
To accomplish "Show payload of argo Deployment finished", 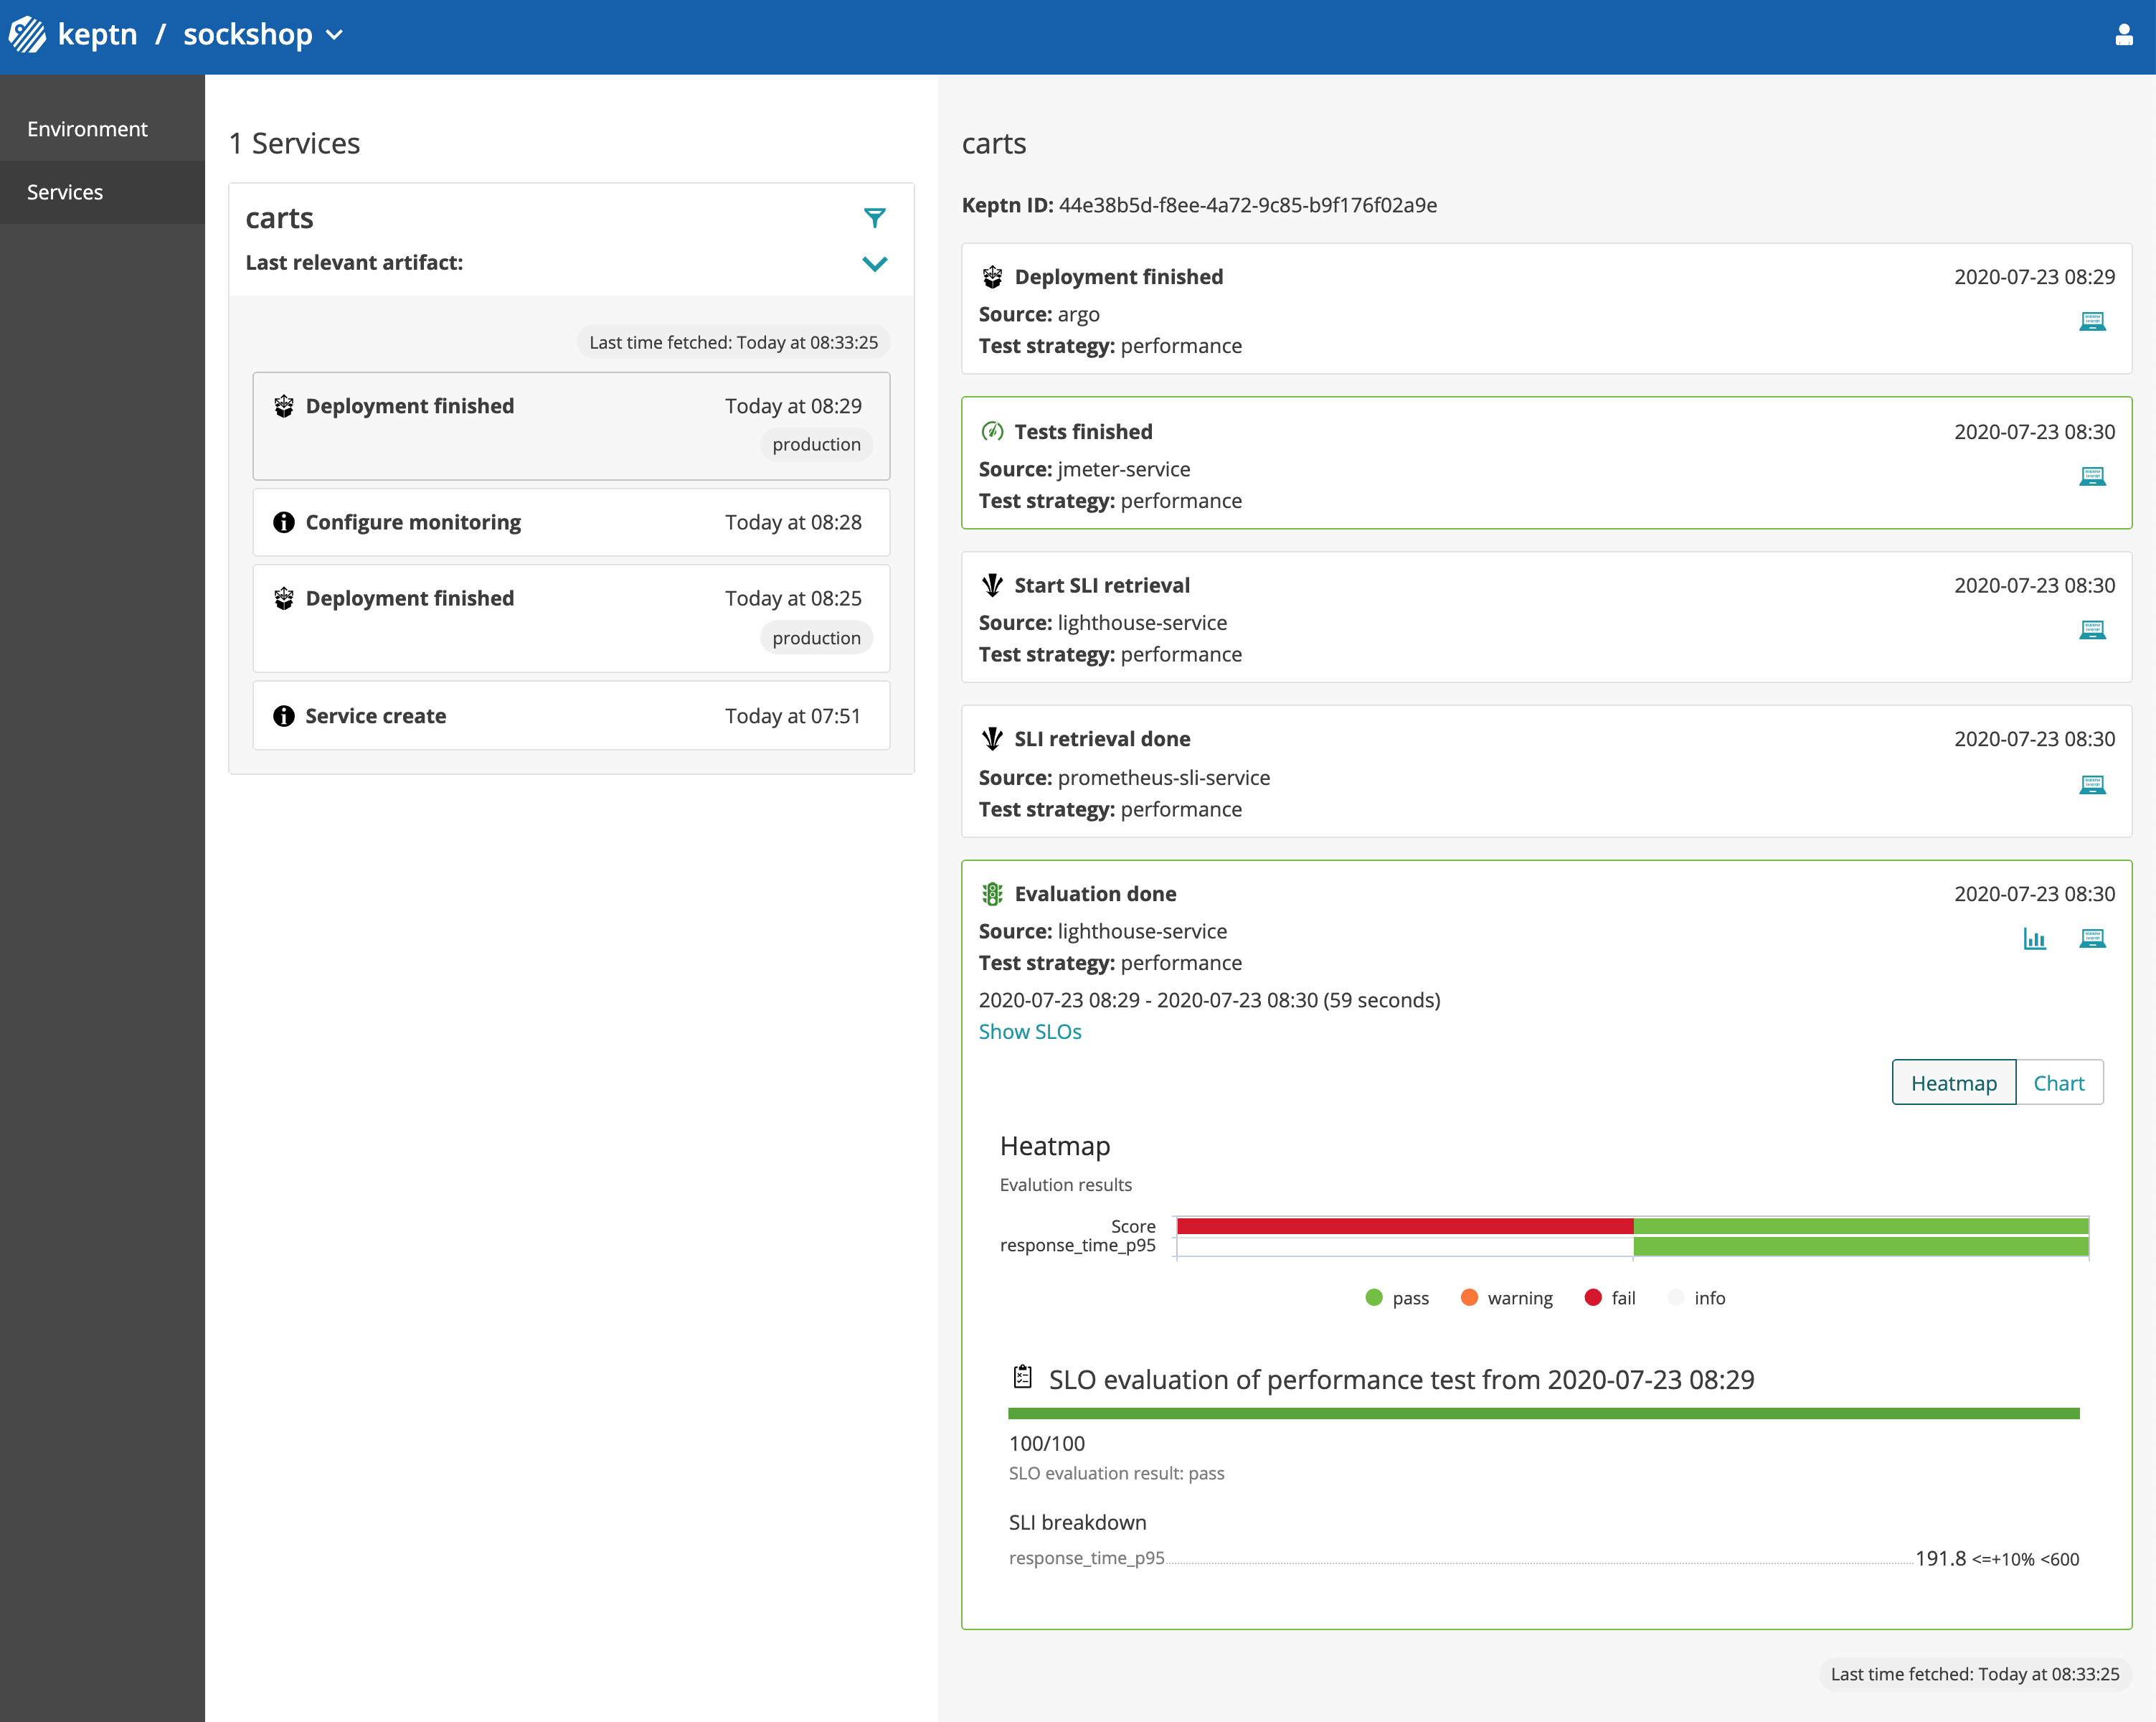I will click(2092, 321).
